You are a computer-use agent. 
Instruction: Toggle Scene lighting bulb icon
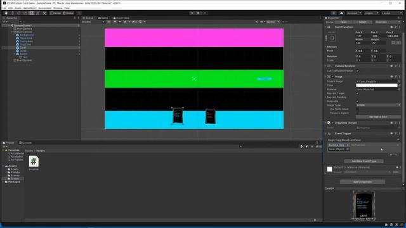pos(115,22)
